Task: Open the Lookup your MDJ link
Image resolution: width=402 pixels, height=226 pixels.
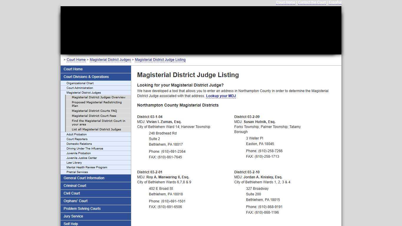Action: point(221,96)
